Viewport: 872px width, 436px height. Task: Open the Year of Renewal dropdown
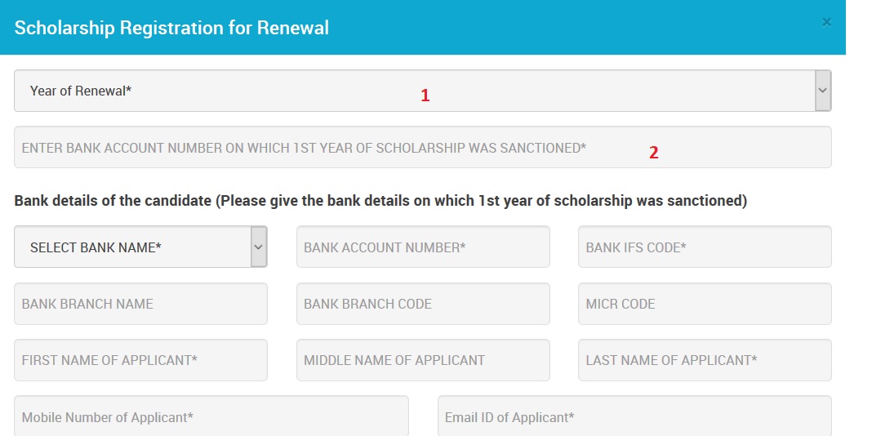click(x=413, y=91)
